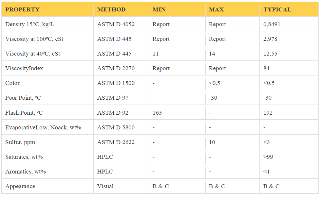This screenshot has width=321, height=198.
Task: Click the Aromatics, wt% property cell
Action: (x=25, y=172)
